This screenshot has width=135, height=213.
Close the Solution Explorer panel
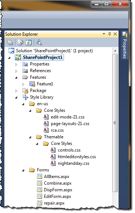[115, 34]
